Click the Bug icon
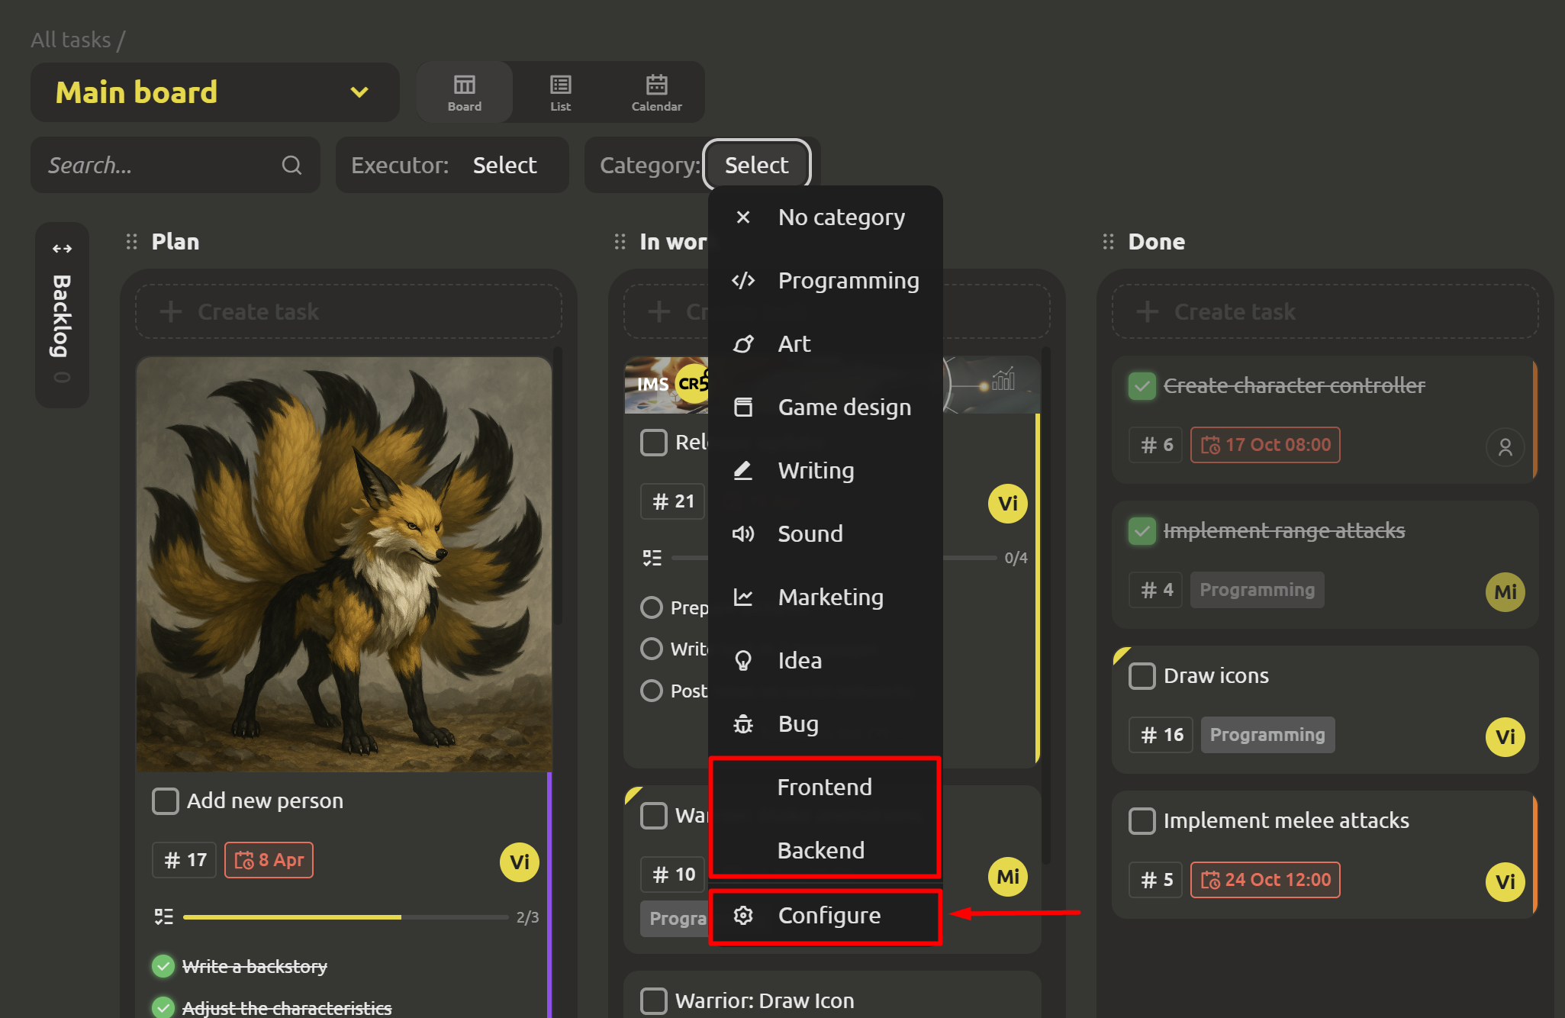This screenshot has height=1018, width=1565. pos(743,724)
